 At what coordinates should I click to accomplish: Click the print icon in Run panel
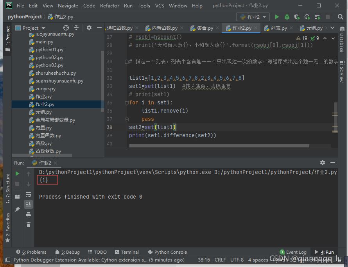(x=29, y=215)
